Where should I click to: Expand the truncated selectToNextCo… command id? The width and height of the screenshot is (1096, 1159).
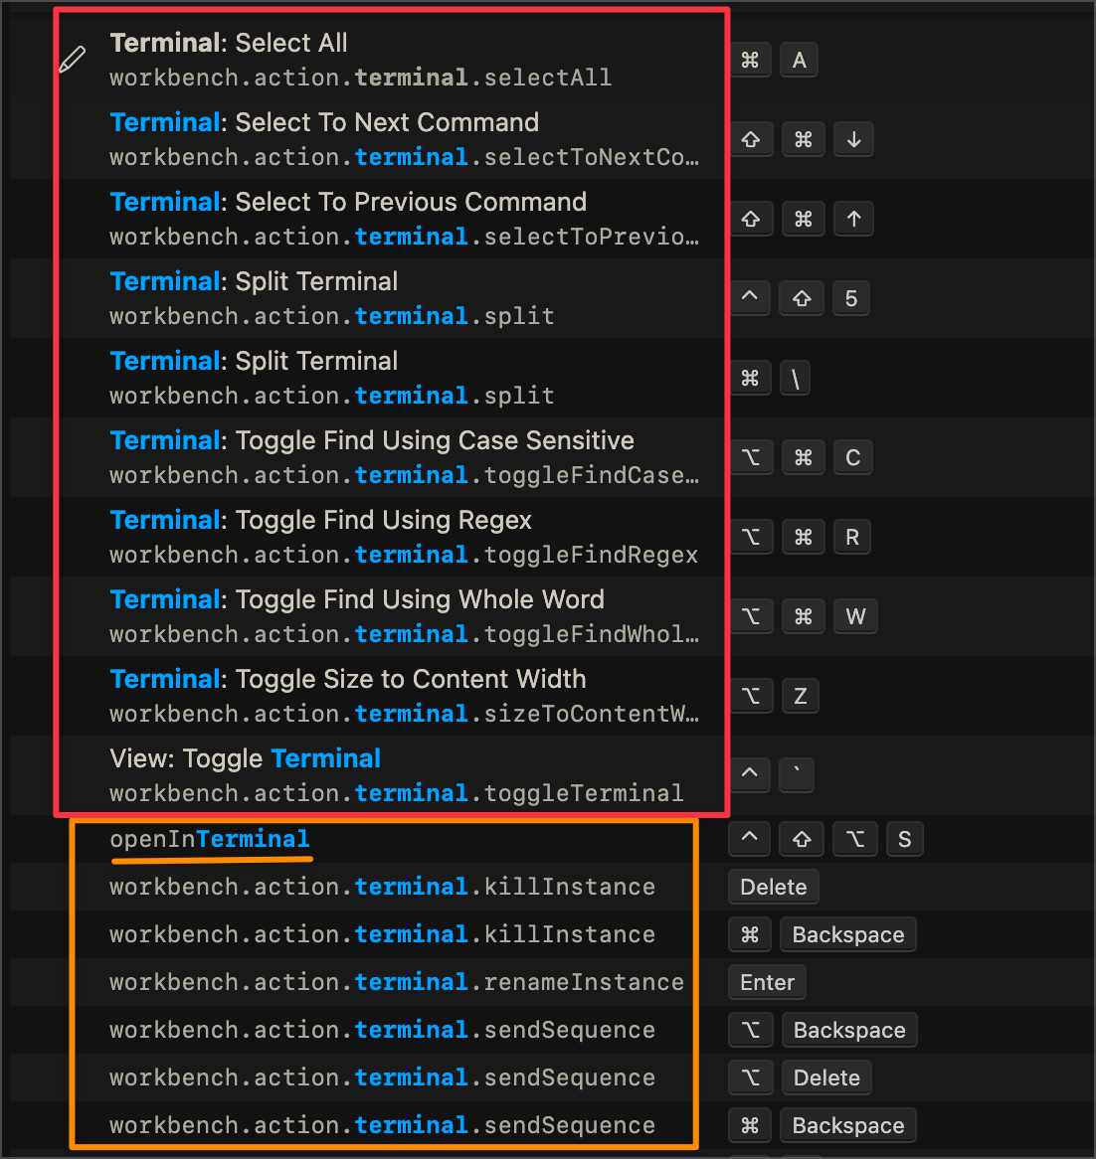point(405,157)
